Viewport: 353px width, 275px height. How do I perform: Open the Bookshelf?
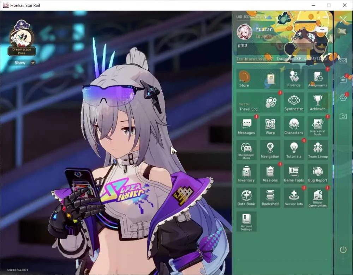click(x=270, y=198)
